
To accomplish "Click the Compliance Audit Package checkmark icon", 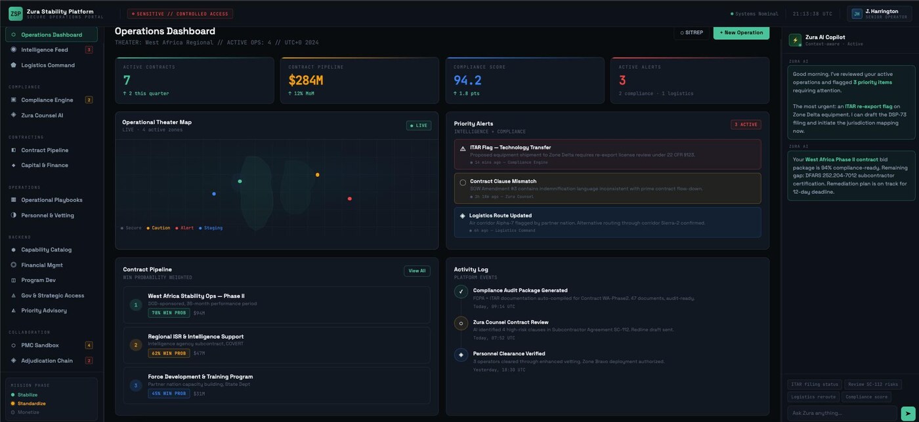I will click(x=461, y=292).
